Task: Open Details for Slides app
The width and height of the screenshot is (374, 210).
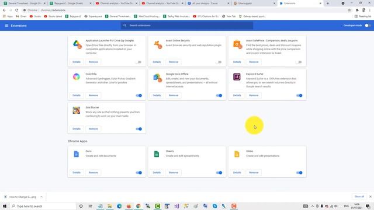Action: [237, 173]
